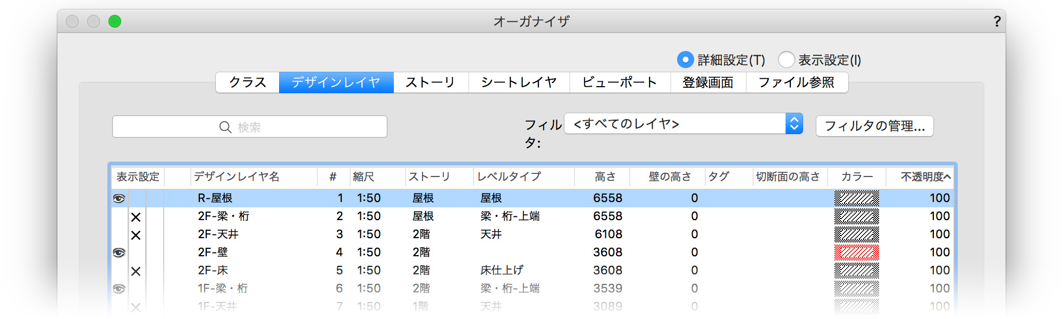Screen dimensions: 1063x319
Task: Toggle X invisible mark for 2F-梁・桁 layer
Action: [136, 217]
